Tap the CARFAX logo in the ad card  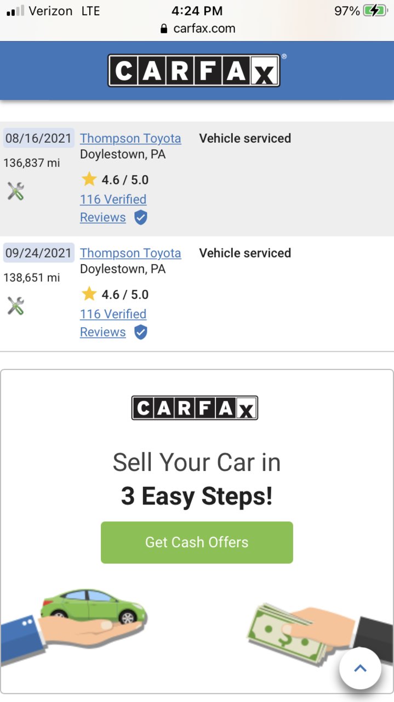pos(195,408)
